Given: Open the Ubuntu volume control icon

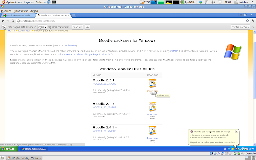Looking at the screenshot, I should 213,2.
